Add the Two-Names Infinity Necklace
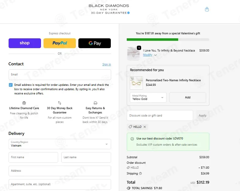Viewport: 240px width, 191px height. tap(187, 97)
